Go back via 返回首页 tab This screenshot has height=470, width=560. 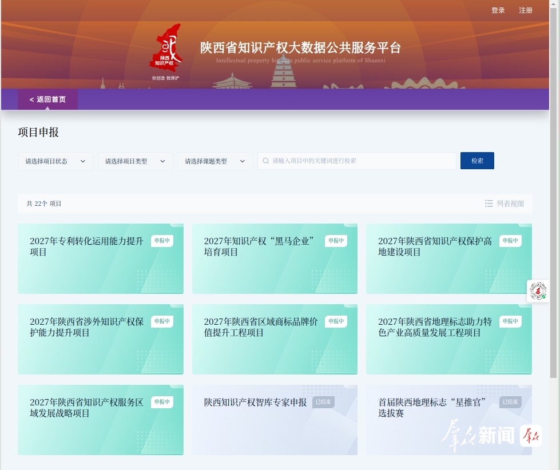[47, 99]
